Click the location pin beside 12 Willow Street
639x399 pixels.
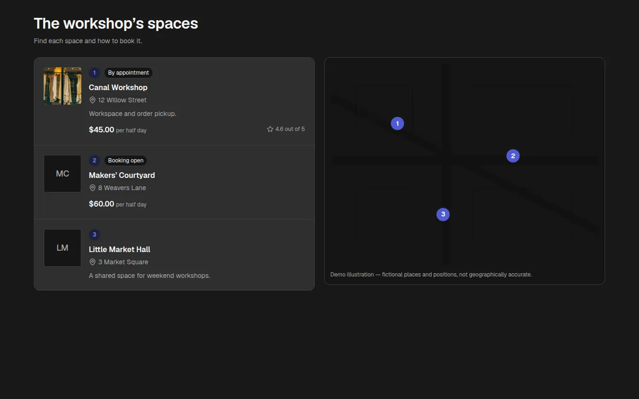pyautogui.click(x=93, y=100)
